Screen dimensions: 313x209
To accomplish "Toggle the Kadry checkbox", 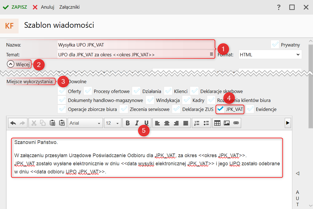I will pyautogui.click(x=187, y=100).
